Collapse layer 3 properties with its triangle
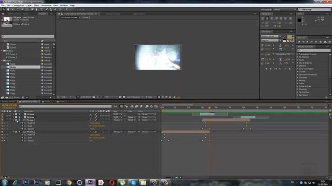332x186 pixels. click(x=13, y=120)
